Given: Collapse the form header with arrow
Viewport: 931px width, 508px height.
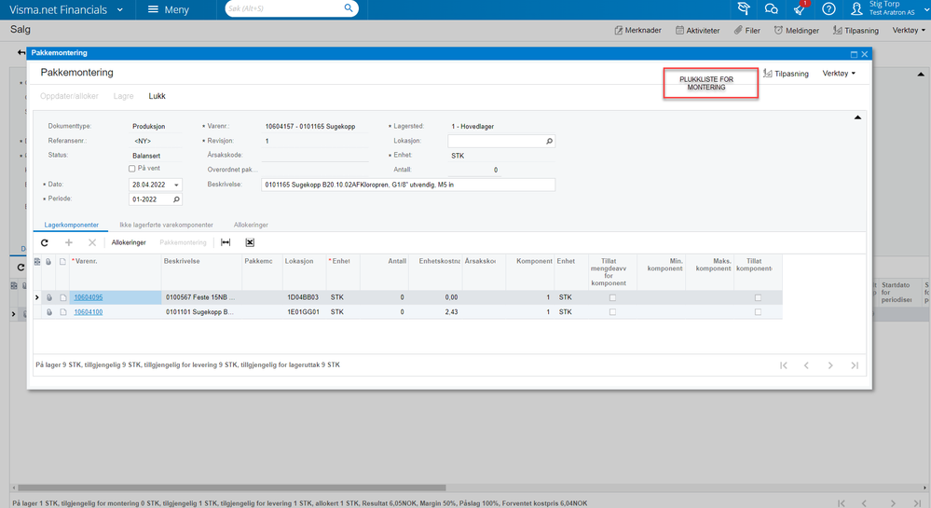Looking at the screenshot, I should 857,117.
